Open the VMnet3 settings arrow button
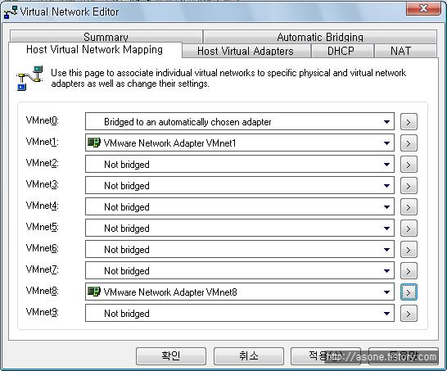This screenshot has height=371, width=447. [409, 186]
